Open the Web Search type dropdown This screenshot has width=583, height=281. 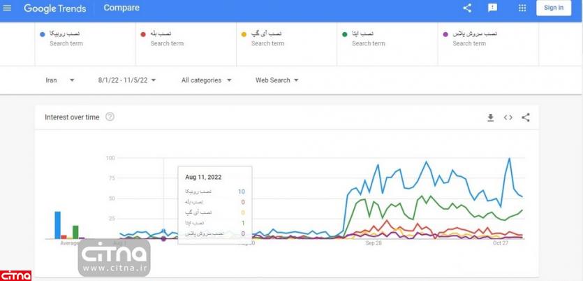[276, 80]
